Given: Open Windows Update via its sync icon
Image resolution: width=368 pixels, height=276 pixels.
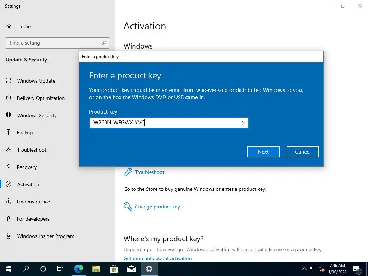Looking at the screenshot, I should click(x=9, y=81).
